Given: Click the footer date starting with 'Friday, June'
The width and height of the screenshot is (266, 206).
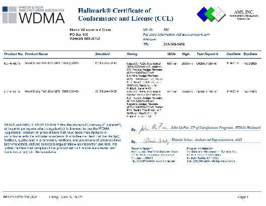Looking at the screenshot, I should 65,197.
